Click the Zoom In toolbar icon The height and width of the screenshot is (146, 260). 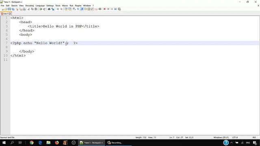[x=58, y=9]
